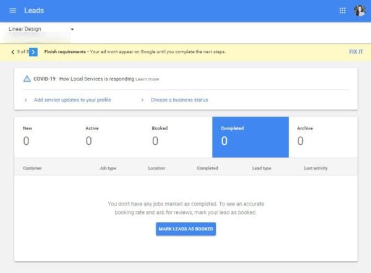Switch to the Booked leads tab
This screenshot has width=371, height=273.
pyautogui.click(x=177, y=137)
